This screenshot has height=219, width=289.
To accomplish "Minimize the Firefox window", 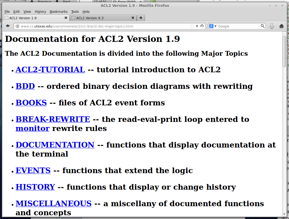I will [270, 6].
